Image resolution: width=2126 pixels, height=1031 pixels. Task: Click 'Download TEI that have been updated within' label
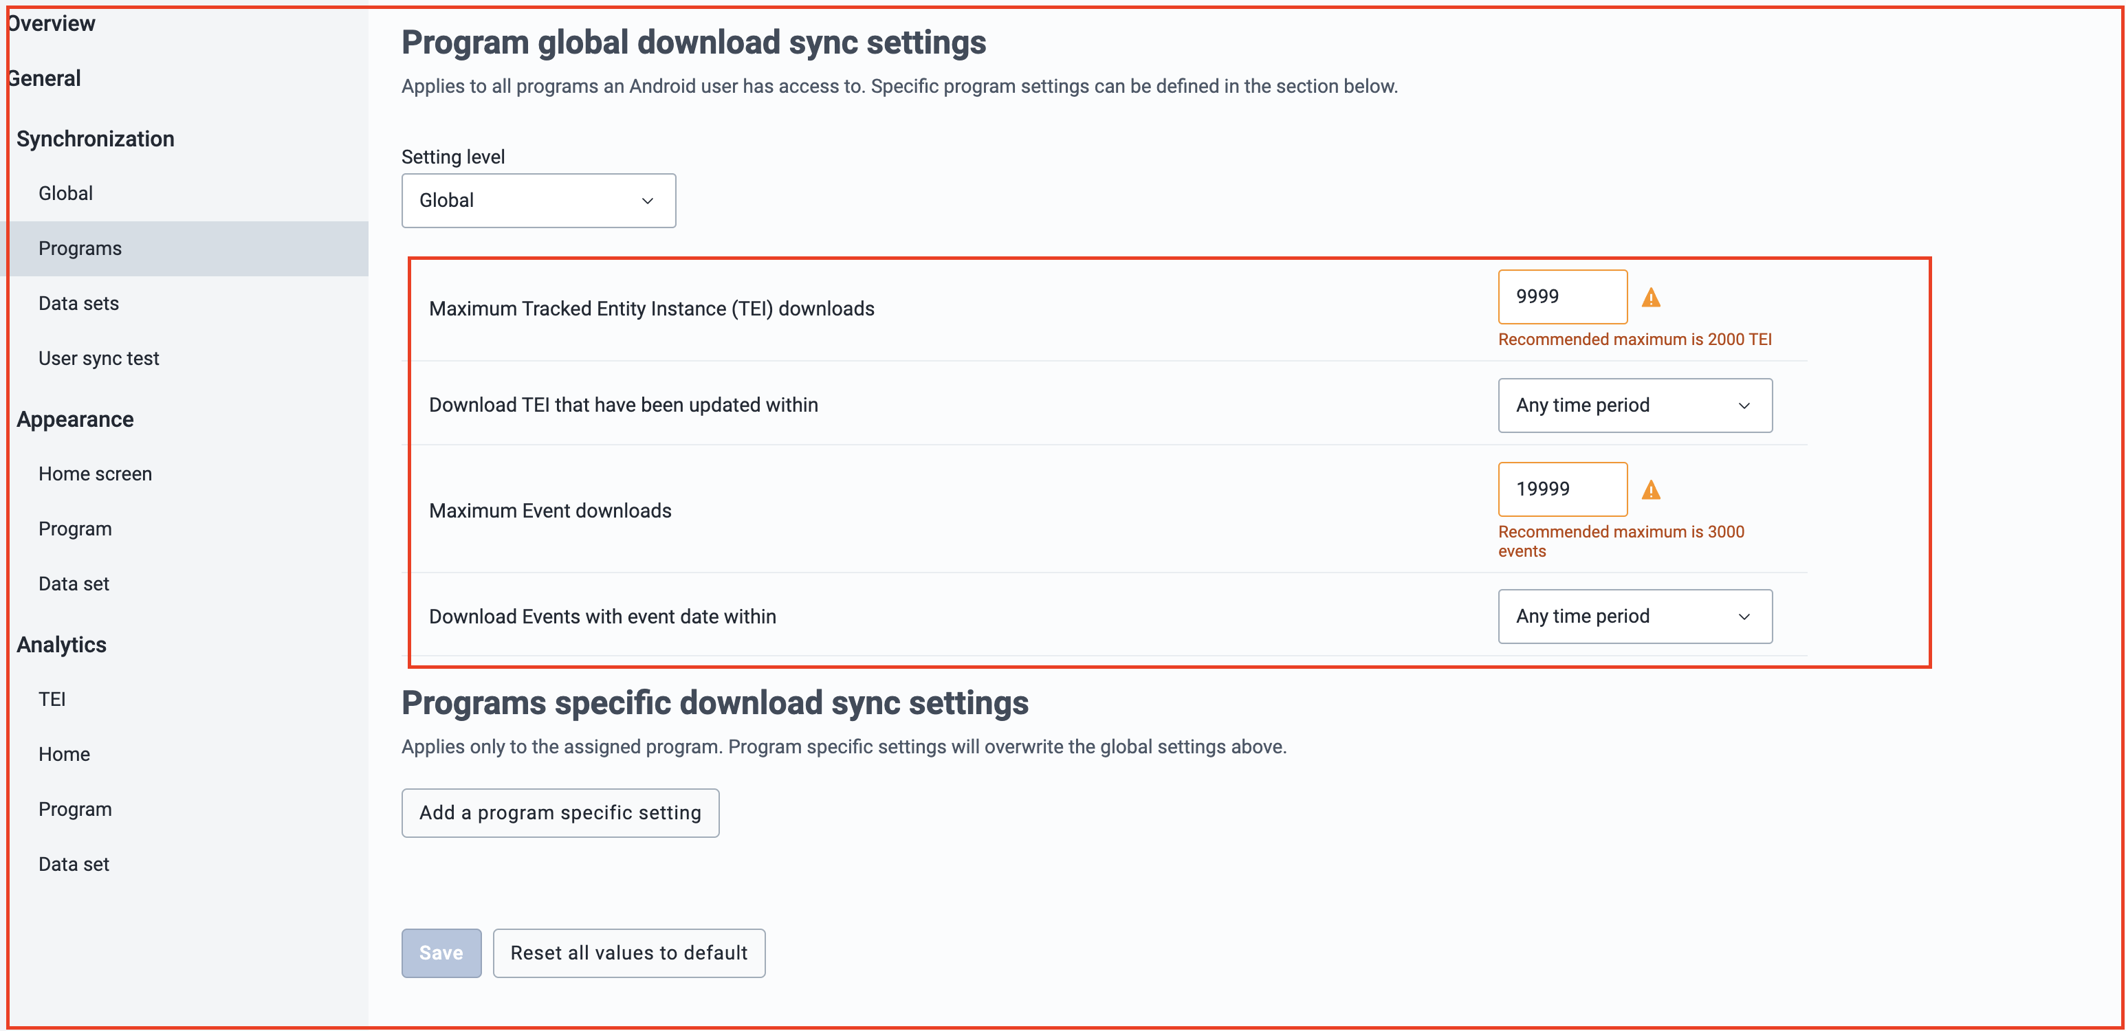(x=623, y=405)
